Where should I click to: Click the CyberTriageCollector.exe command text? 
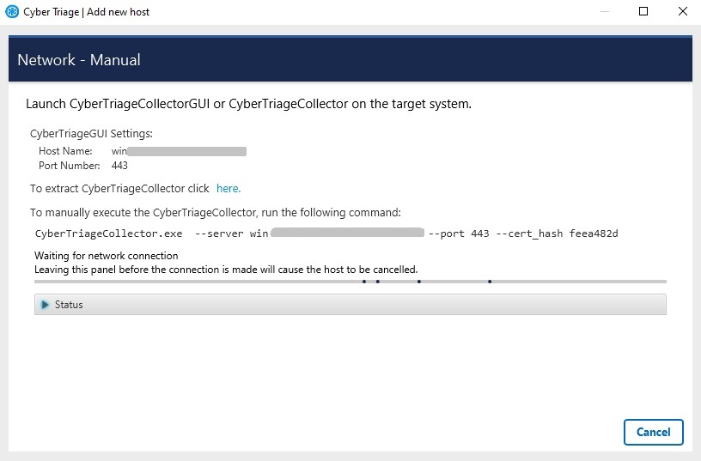[109, 234]
